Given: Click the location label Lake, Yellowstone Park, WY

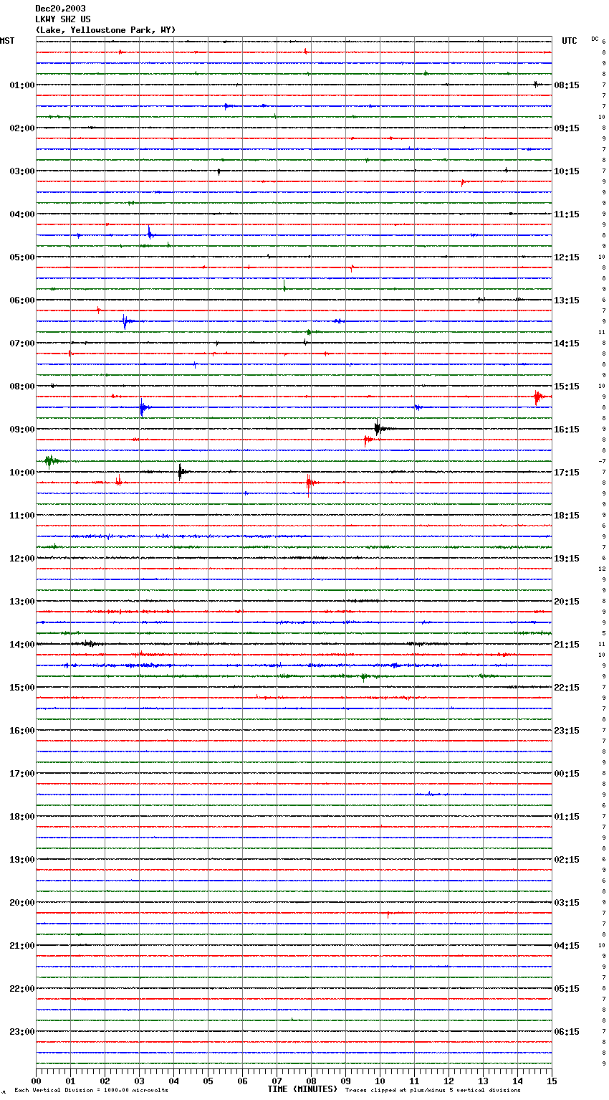Looking at the screenshot, I should click(105, 30).
